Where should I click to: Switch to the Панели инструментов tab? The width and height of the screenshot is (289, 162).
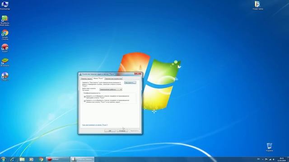click(x=113, y=79)
